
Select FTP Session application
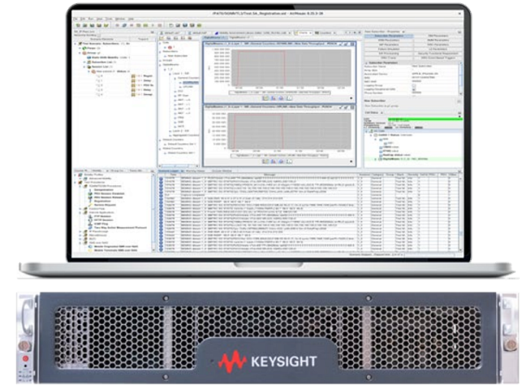(103, 216)
